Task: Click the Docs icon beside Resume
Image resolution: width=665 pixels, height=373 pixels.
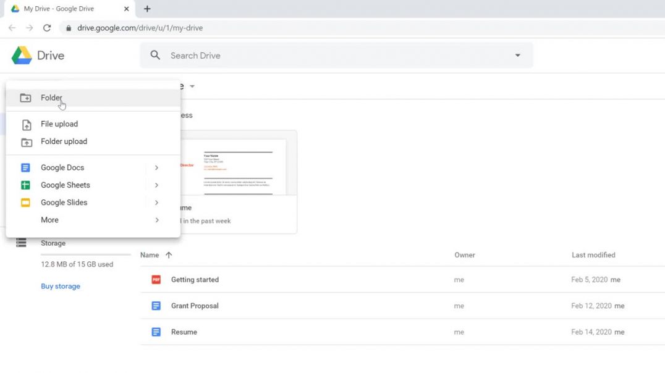Action: click(156, 332)
